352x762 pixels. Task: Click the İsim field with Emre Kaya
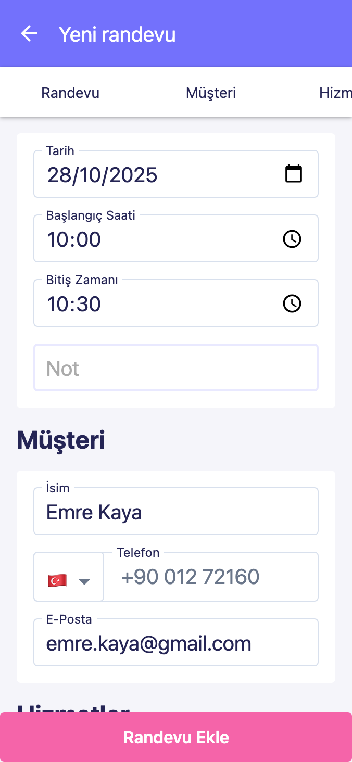pyautogui.click(x=176, y=512)
